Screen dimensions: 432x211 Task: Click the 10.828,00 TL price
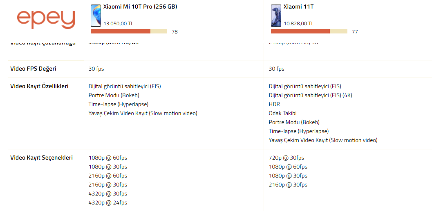(299, 24)
